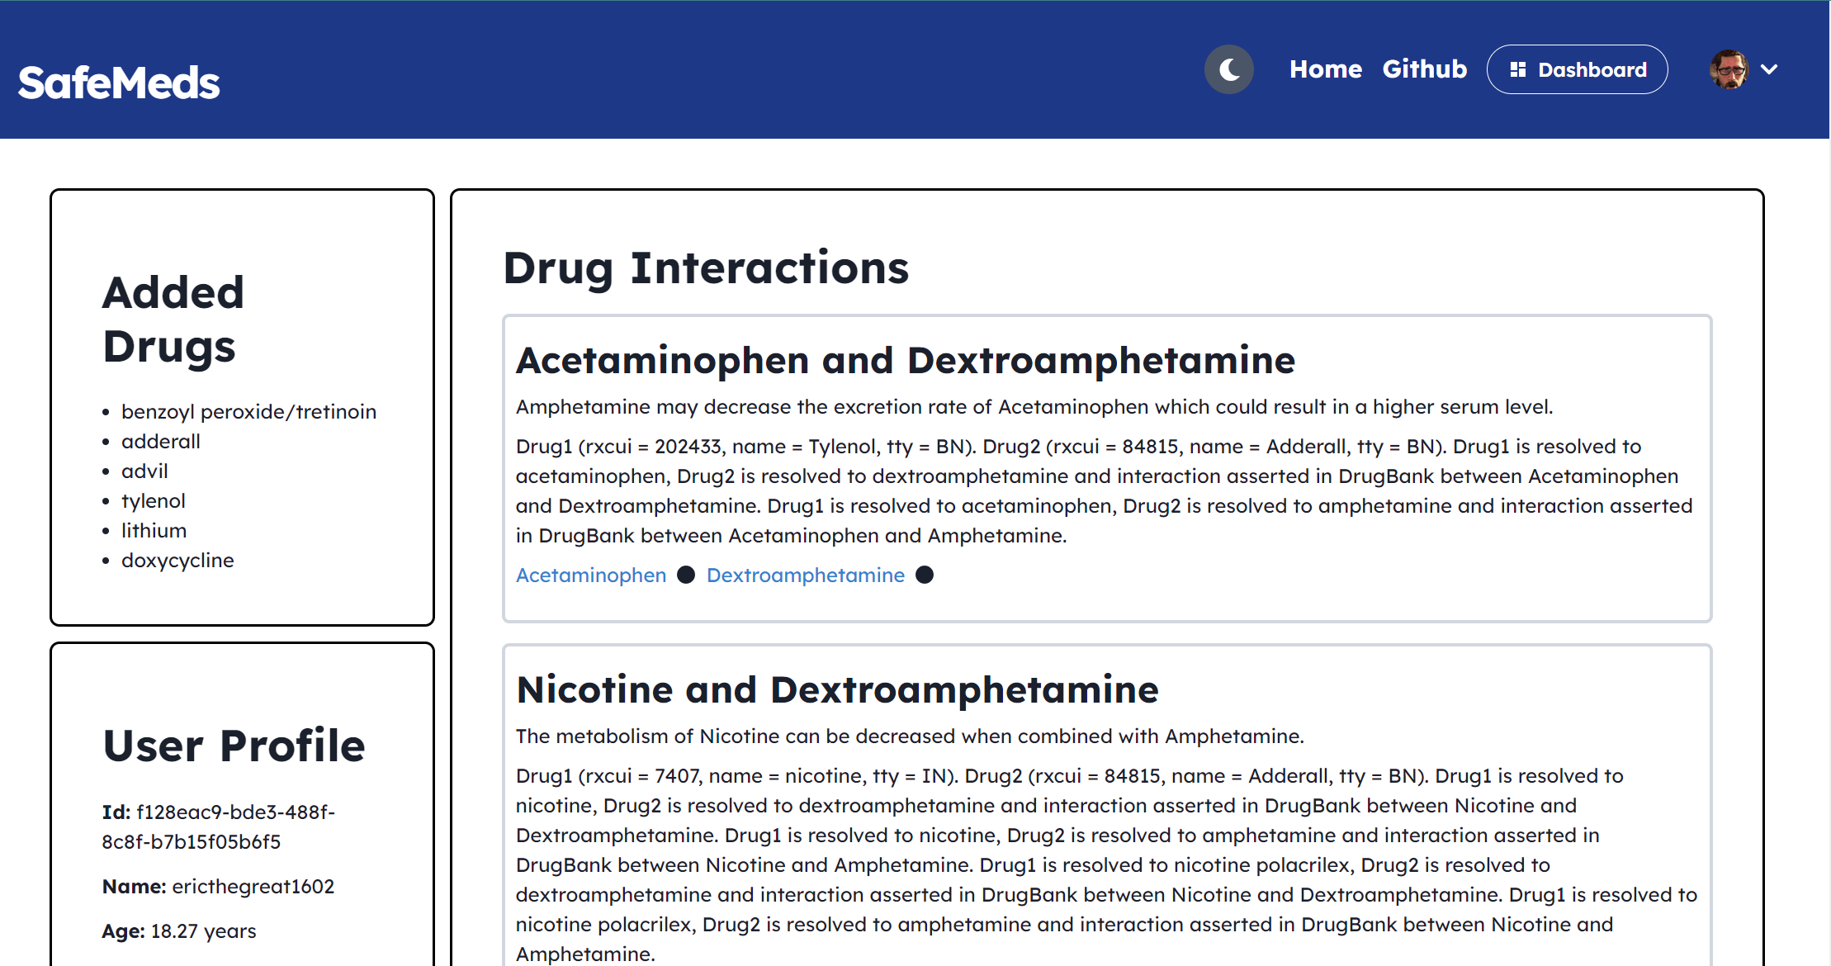Select adderall in Added Drugs list

pos(160,442)
